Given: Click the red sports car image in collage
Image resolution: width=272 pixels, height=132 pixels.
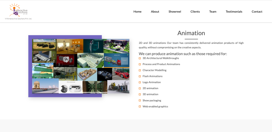Looking at the screenshot, I should [121, 74].
